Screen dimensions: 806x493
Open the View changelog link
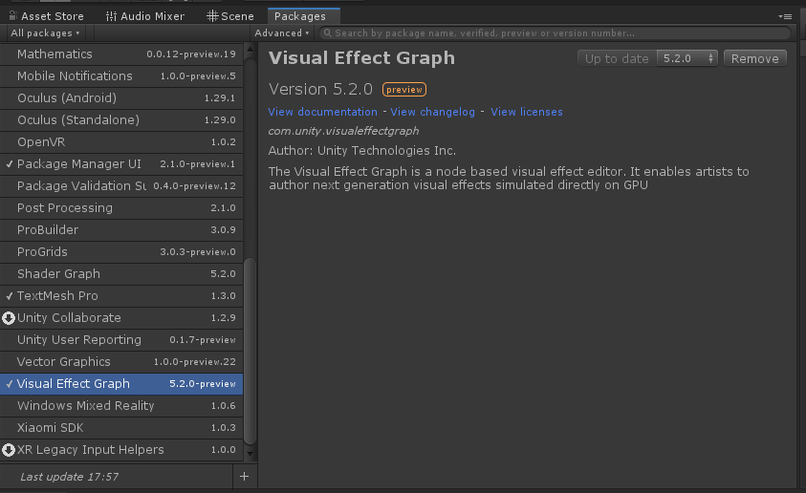tap(432, 112)
